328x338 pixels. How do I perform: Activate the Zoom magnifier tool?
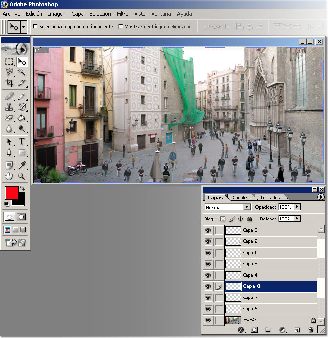coord(22,176)
